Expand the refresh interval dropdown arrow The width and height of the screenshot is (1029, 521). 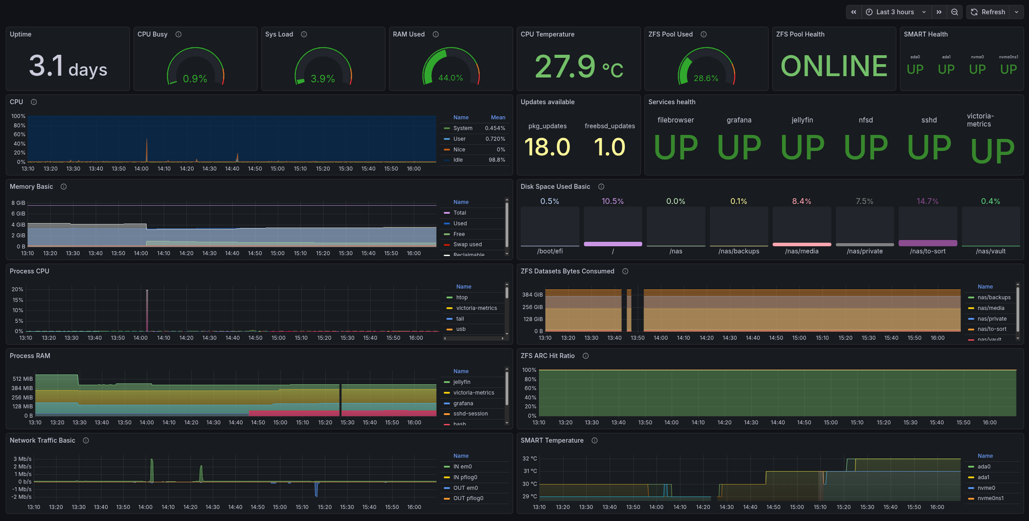coord(1017,12)
